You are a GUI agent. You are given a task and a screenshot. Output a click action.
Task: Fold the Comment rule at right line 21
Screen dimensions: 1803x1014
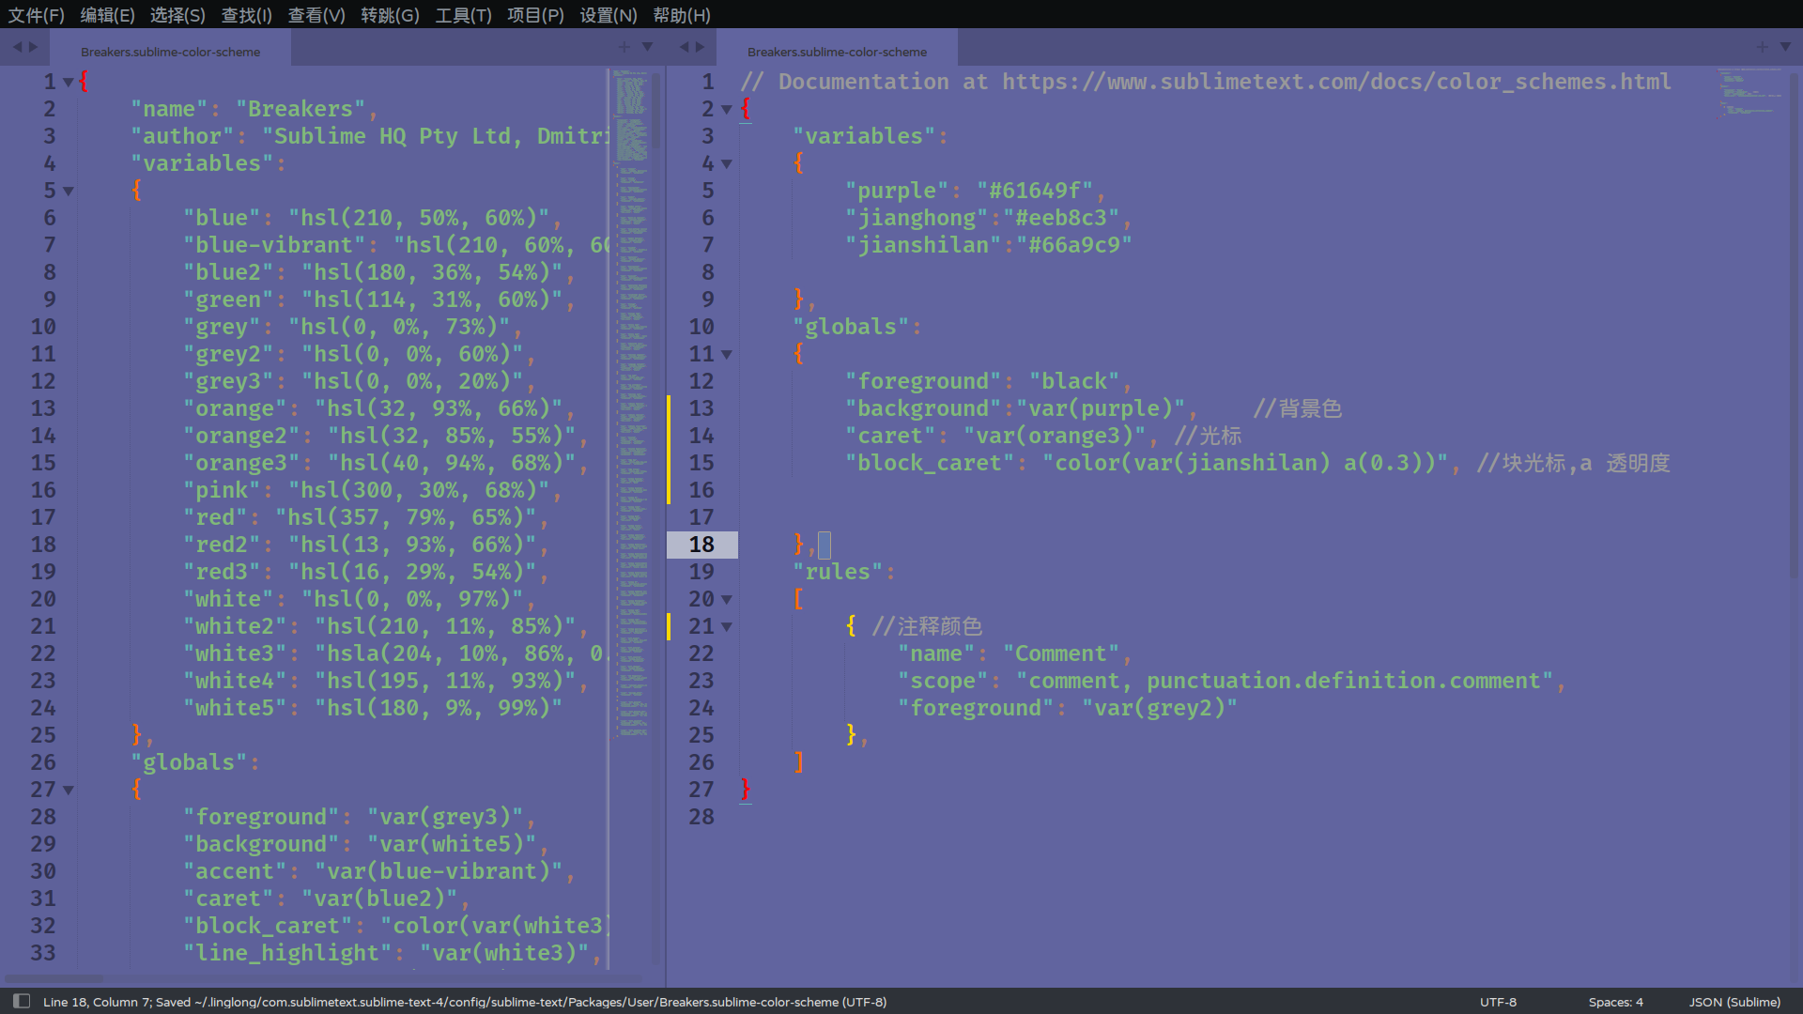click(727, 627)
